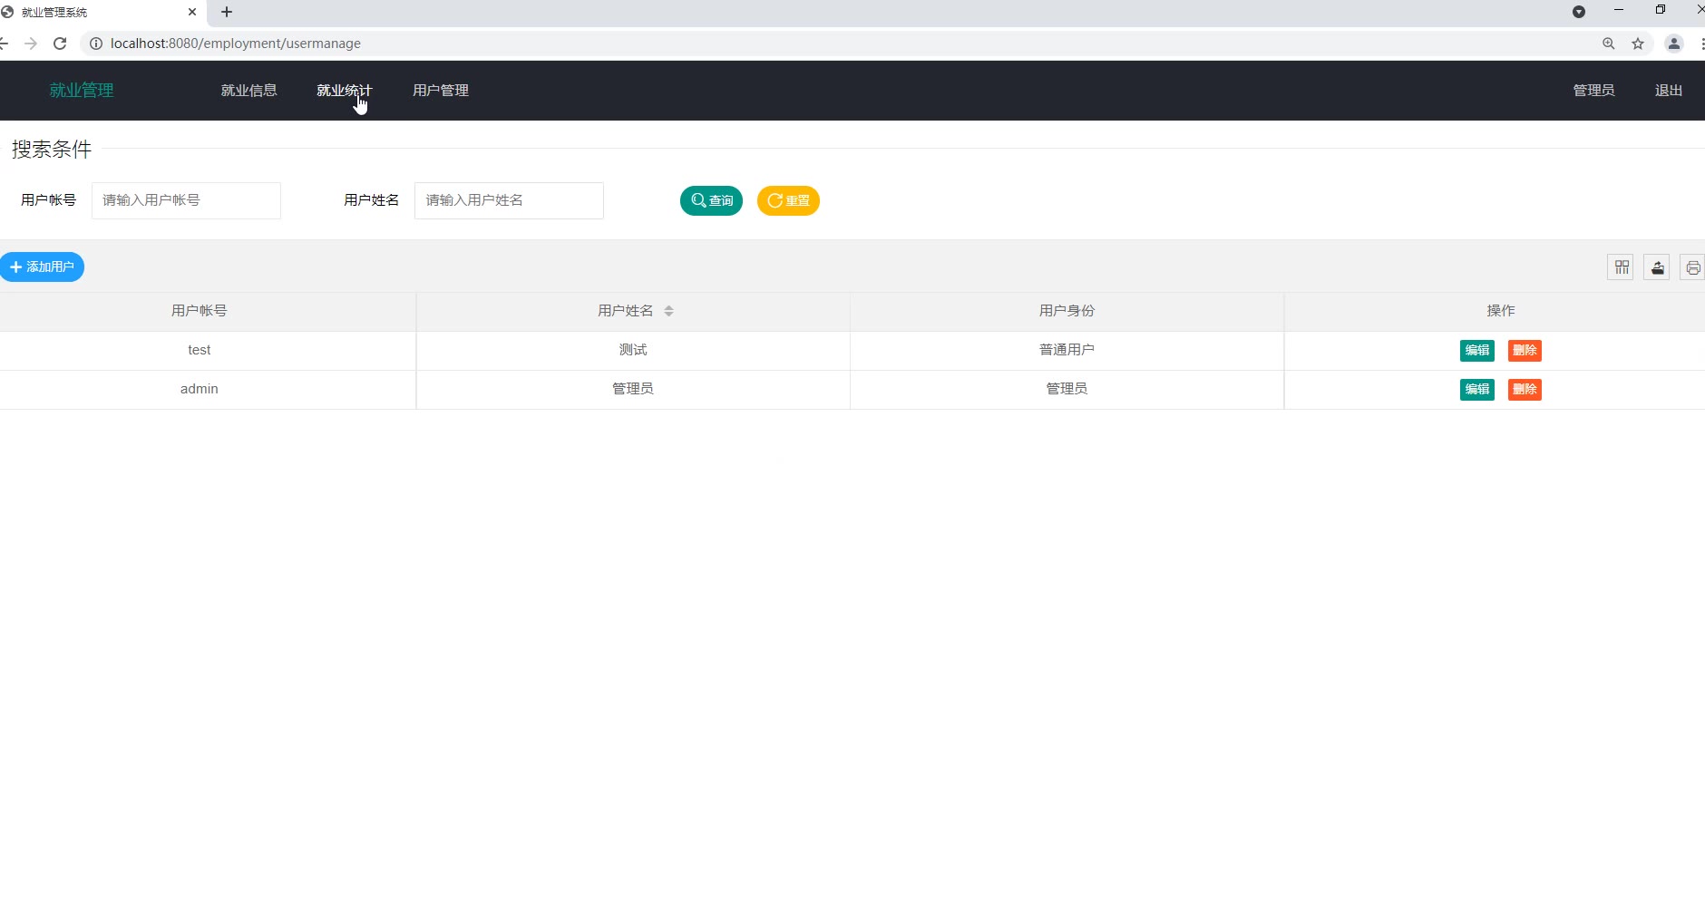Click the 管理员 name cell in admin row
The height and width of the screenshot is (921, 1705).
click(x=633, y=389)
